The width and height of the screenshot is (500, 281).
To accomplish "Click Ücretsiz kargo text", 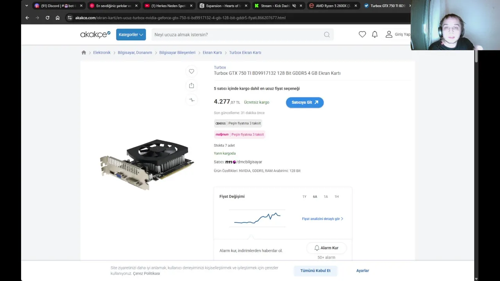I will tap(257, 102).
